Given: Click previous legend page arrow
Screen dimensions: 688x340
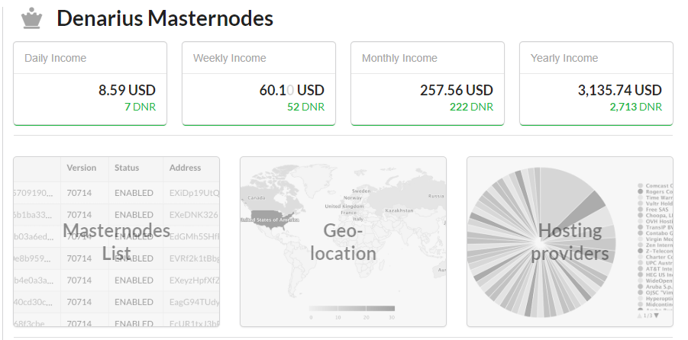Looking at the screenshot, I should click(x=640, y=315).
